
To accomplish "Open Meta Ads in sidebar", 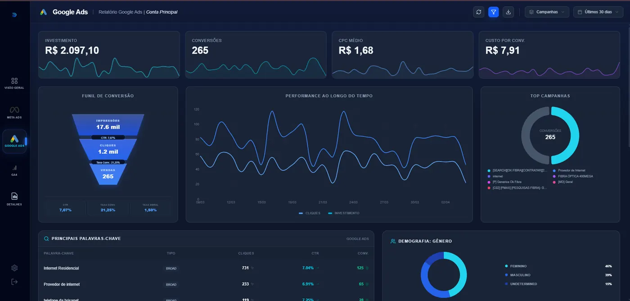I will [14, 112].
